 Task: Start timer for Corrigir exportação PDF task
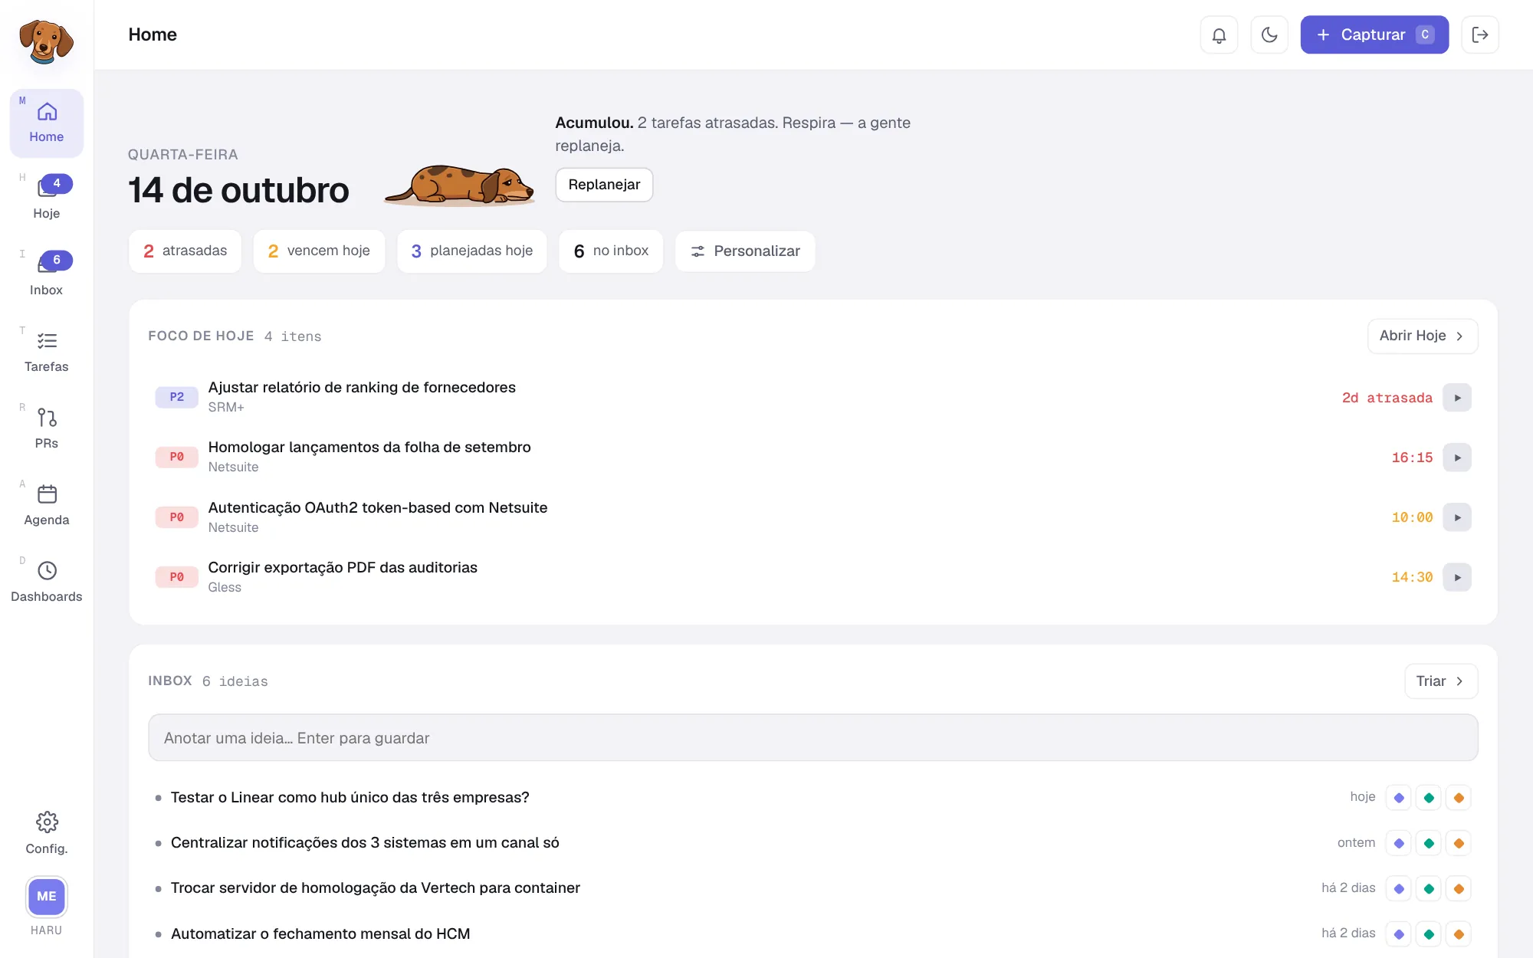[x=1457, y=577]
